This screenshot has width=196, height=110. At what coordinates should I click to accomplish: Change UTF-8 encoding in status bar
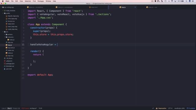click(170, 108)
